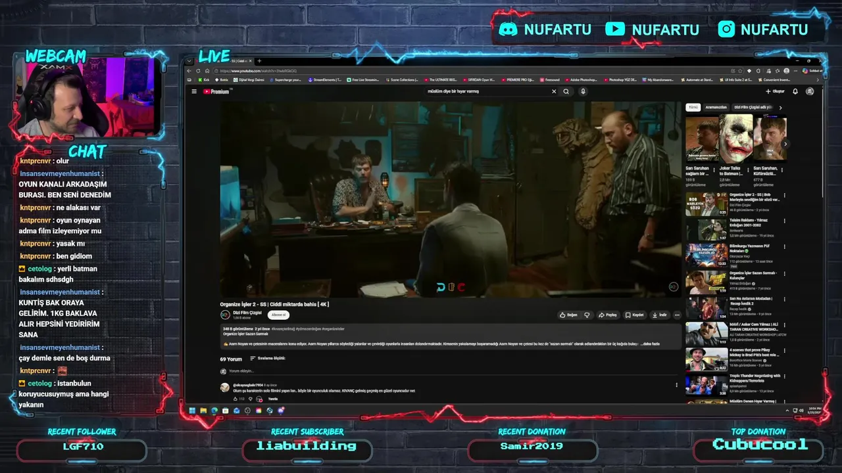The height and width of the screenshot is (473, 842).
Task: Open the StreamElements bookmark
Action: coord(326,79)
